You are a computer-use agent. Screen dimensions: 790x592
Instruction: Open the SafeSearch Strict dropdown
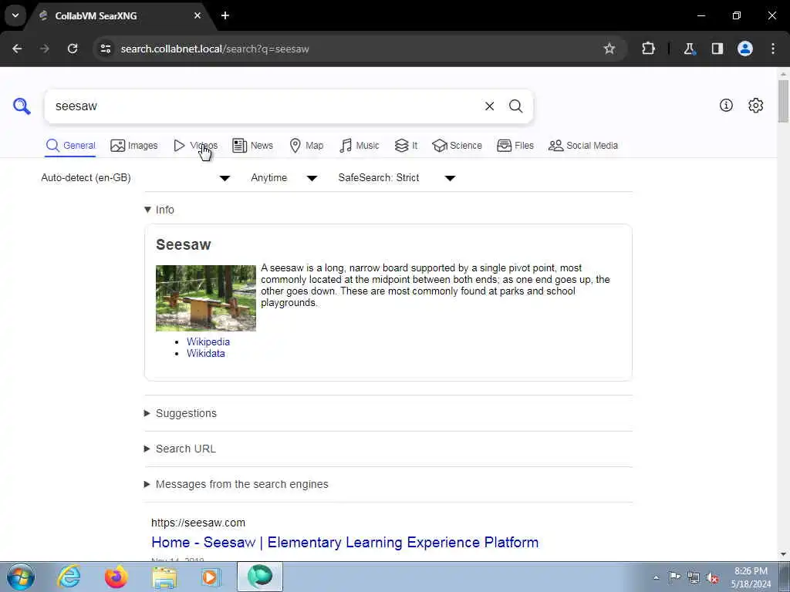pos(397,178)
